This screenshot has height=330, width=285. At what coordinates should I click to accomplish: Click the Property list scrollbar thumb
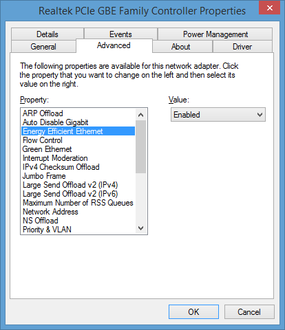(140, 146)
